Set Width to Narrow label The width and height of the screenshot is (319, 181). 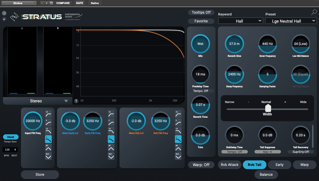click(230, 102)
